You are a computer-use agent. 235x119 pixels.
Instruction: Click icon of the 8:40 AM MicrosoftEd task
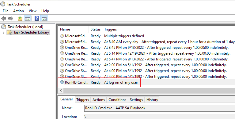point(62,42)
